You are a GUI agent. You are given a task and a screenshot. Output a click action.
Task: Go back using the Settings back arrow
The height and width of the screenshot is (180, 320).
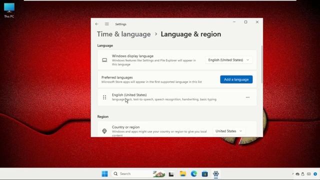tap(96, 24)
